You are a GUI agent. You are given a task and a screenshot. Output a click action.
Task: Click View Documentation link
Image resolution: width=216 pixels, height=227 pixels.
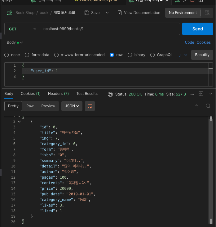[142, 13]
